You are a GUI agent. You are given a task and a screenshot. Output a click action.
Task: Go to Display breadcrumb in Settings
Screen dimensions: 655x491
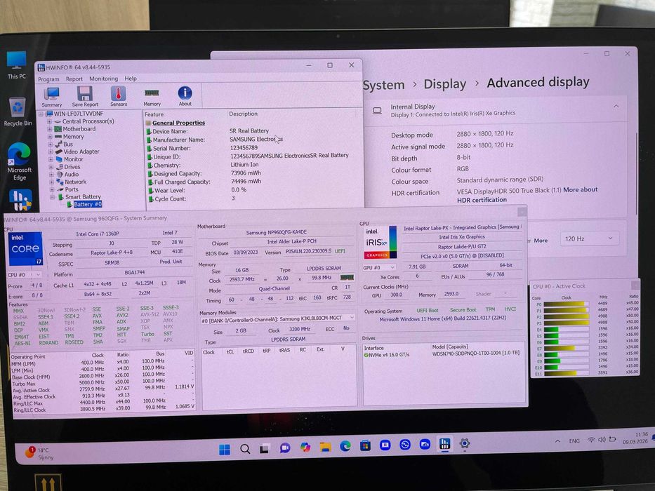coord(445,84)
